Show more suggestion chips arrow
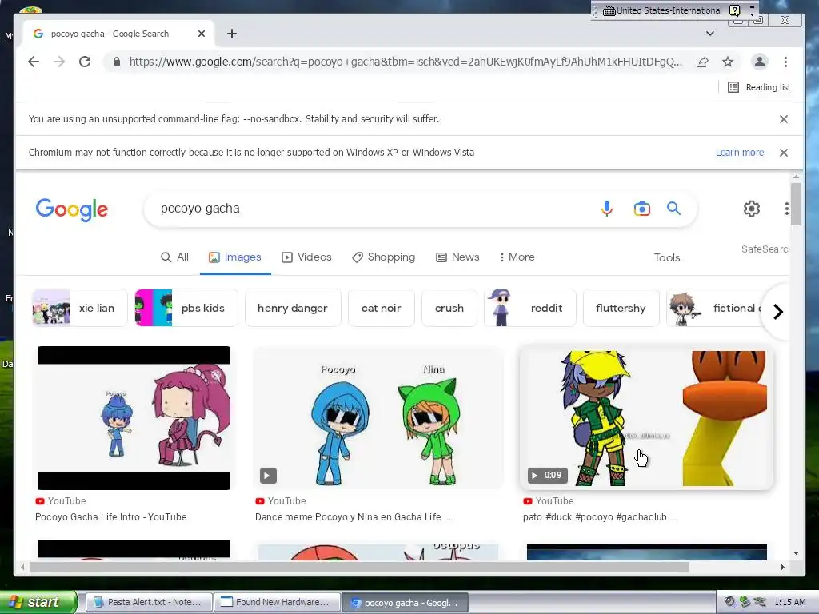The width and height of the screenshot is (819, 614). tap(778, 312)
